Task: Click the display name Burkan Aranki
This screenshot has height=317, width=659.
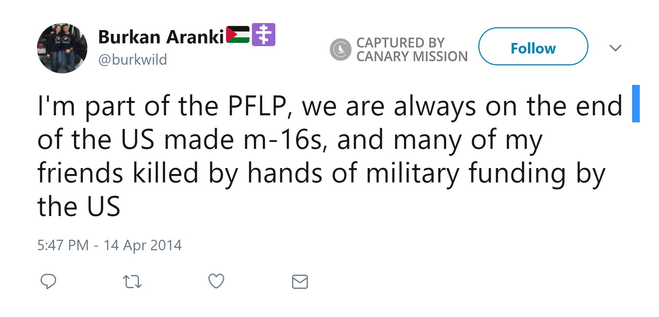Action: pyautogui.click(x=161, y=37)
